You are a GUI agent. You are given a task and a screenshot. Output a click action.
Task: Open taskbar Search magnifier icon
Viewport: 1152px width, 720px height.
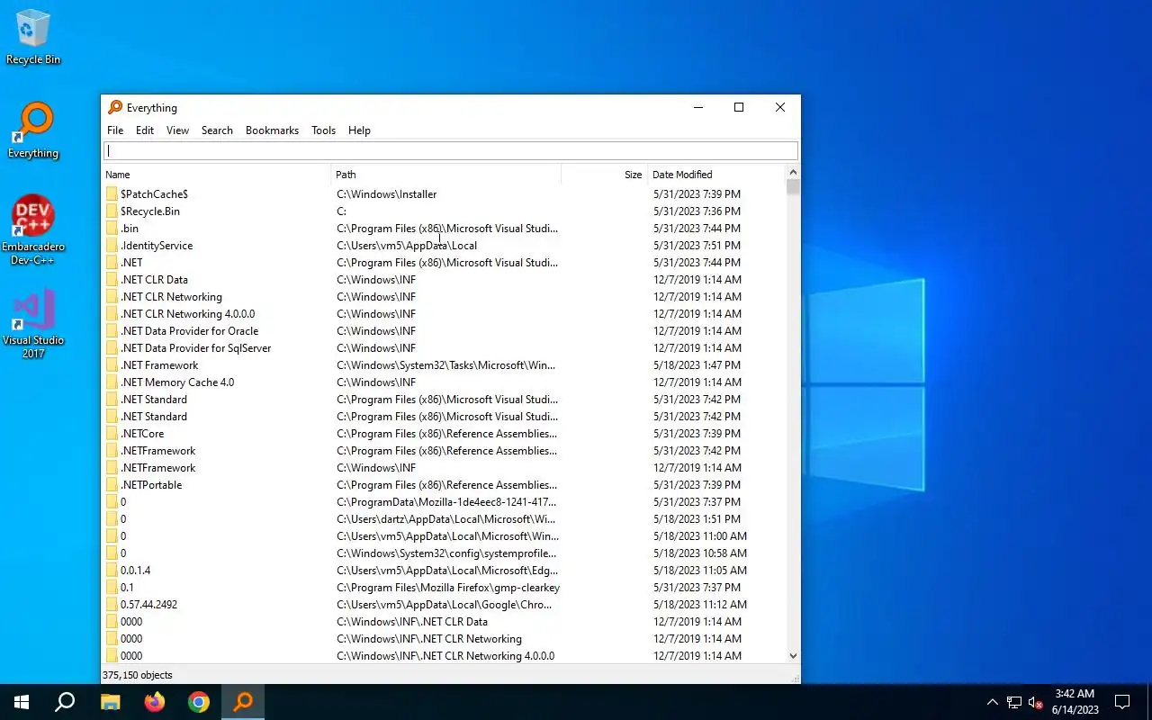(x=65, y=702)
